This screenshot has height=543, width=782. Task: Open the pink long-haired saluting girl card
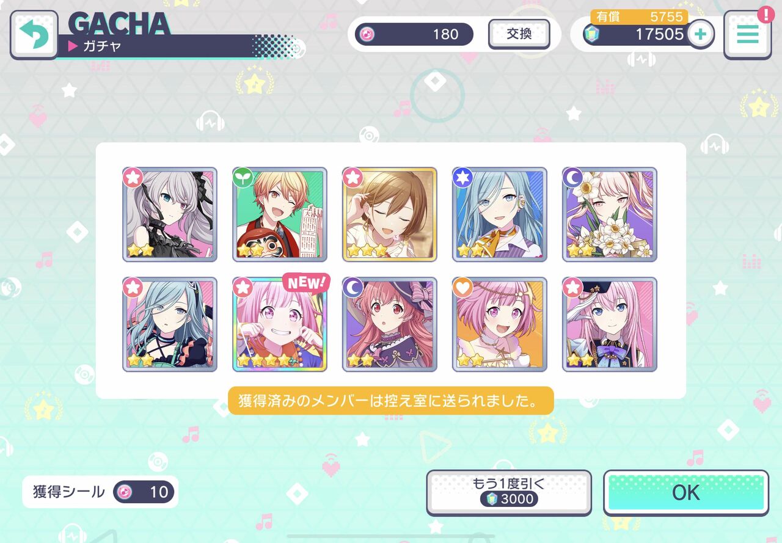pyautogui.click(x=610, y=324)
